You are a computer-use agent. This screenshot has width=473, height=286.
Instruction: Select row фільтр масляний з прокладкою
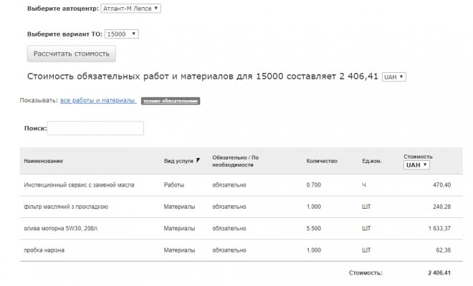242,207
